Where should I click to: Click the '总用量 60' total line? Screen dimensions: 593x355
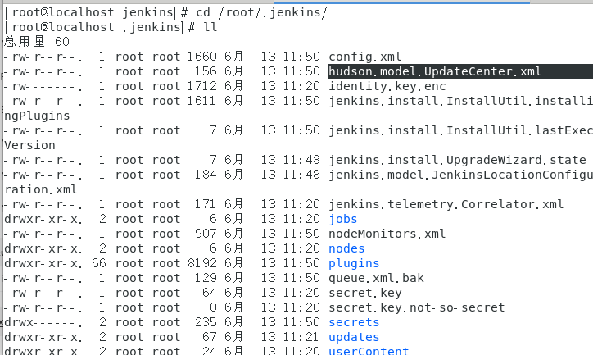[x=37, y=42]
